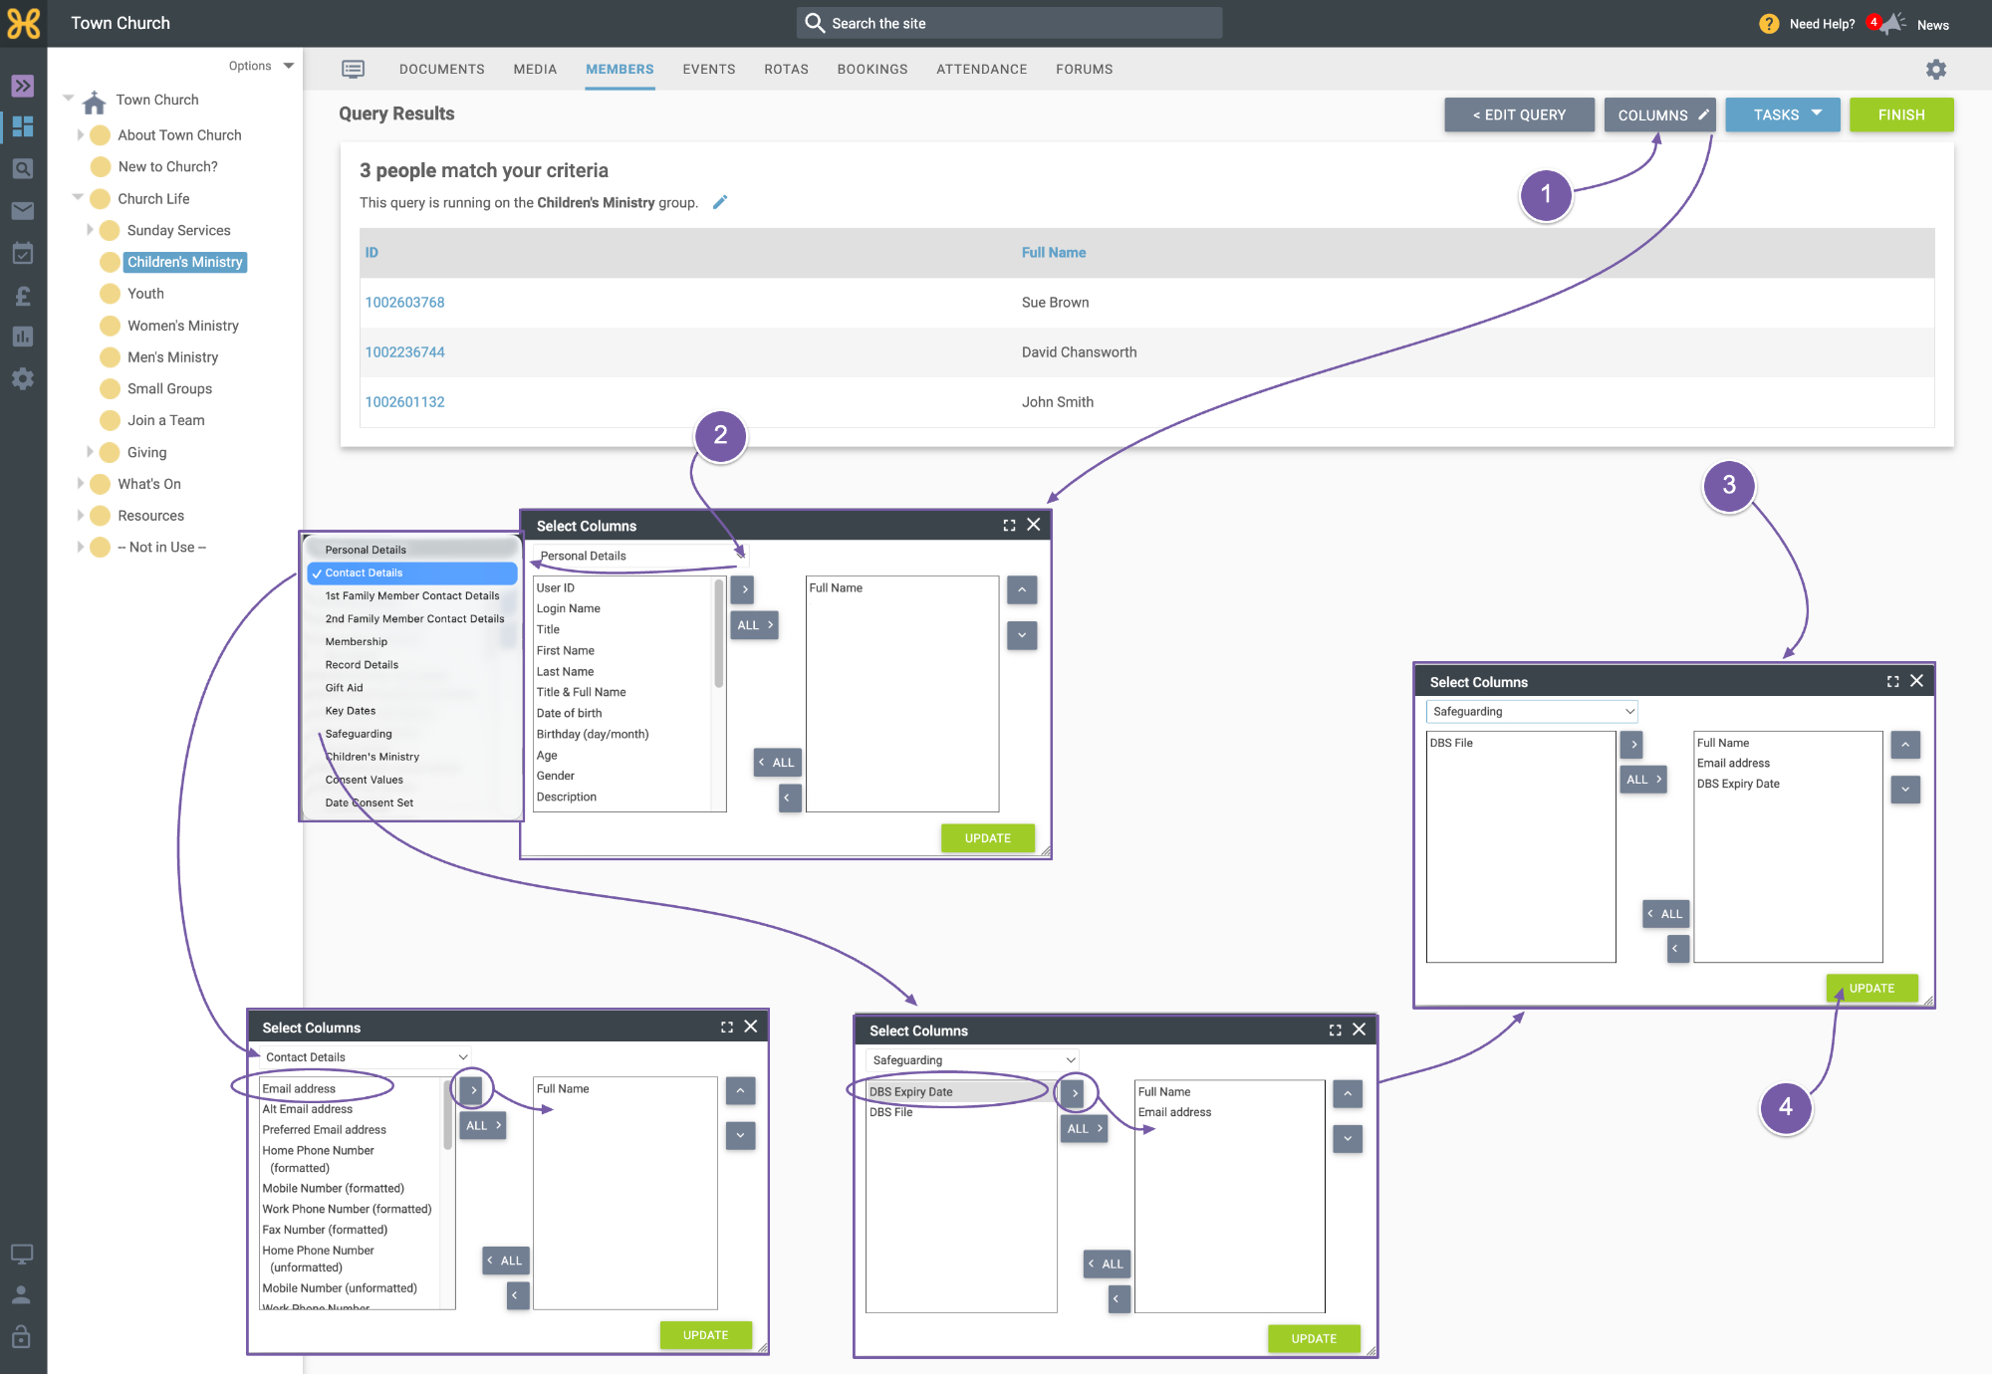Click the comments icon left of Documents
Viewport: 1992px width, 1374px height.
click(x=353, y=69)
